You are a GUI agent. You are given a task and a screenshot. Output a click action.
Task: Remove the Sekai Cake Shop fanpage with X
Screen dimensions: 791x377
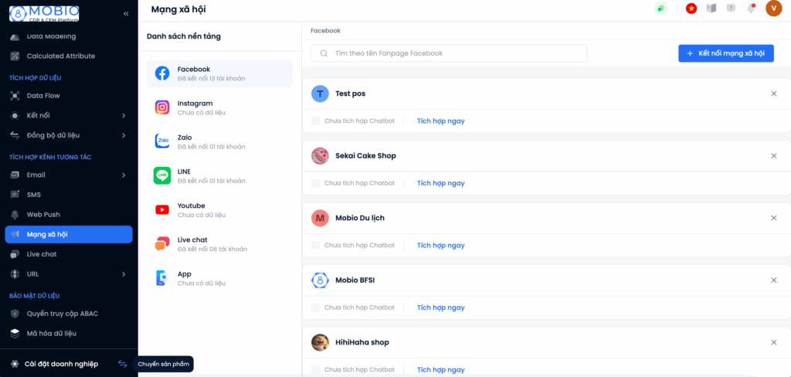[774, 156]
